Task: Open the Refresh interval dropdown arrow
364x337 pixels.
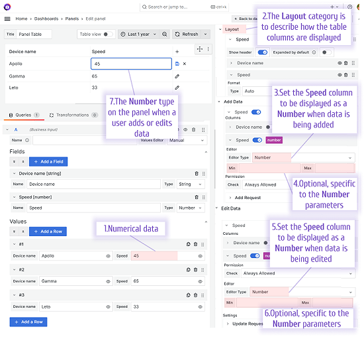Action: tap(205, 34)
